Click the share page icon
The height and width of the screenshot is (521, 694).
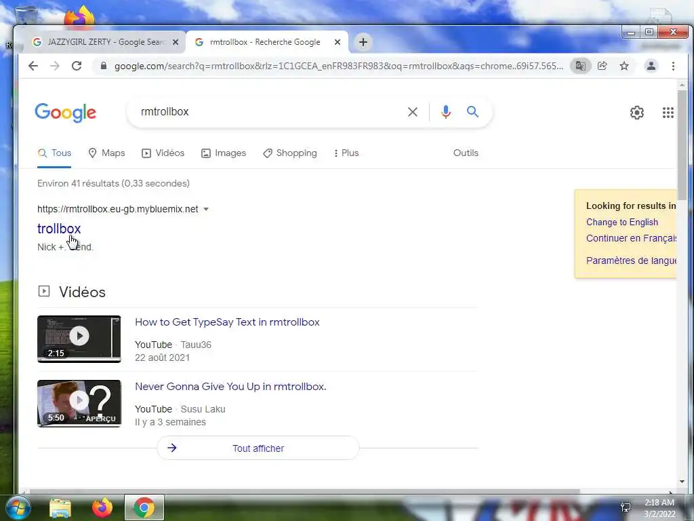602,66
